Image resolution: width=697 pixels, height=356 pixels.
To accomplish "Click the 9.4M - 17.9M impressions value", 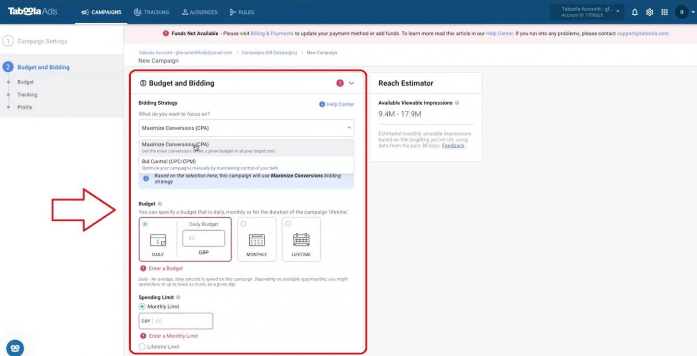I will pos(400,114).
